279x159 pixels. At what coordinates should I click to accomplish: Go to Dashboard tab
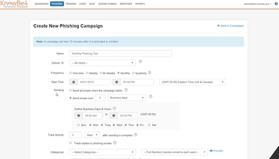pyautogui.click(x=41, y=4)
